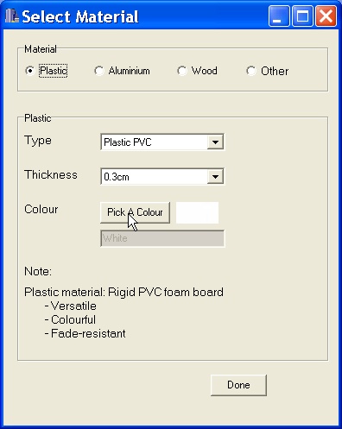Click the 0.3cm thickness combo box
The image size is (342, 429).
[x=162, y=176]
